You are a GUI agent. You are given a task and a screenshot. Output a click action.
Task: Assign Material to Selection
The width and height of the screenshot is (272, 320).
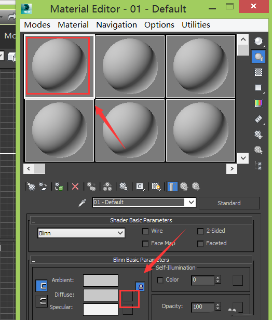click(x=59, y=186)
